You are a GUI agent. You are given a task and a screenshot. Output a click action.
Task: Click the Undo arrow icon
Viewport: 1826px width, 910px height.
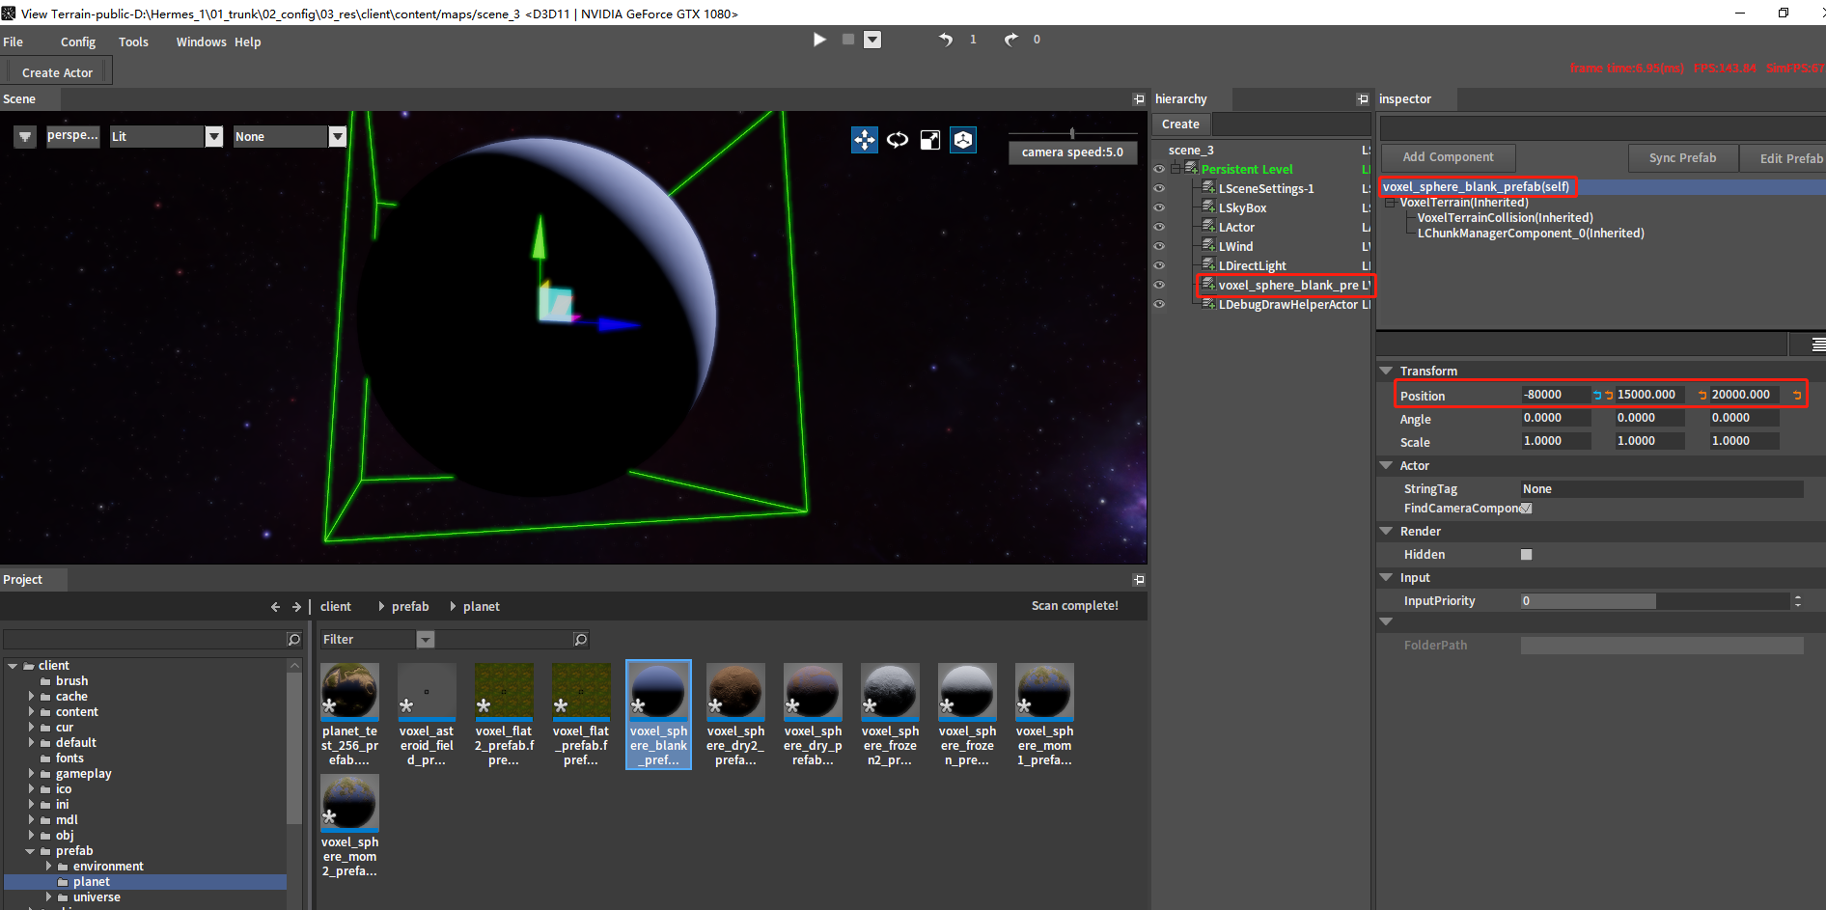[946, 40]
